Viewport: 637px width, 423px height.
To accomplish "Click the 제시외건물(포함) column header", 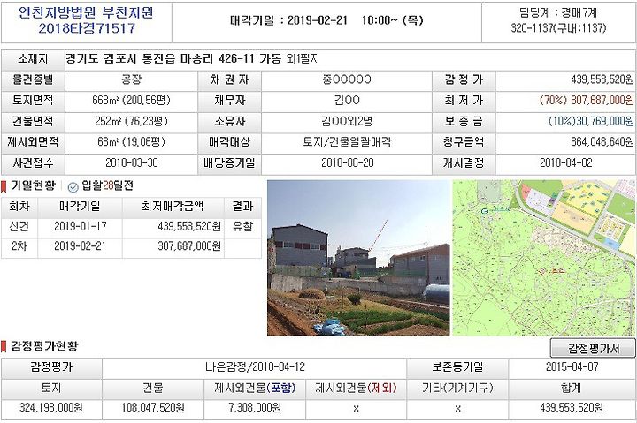I will click(255, 389).
